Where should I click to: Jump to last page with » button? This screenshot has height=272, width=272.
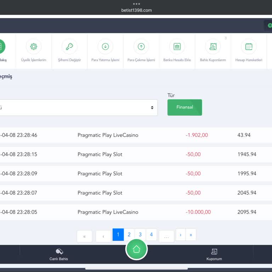(191, 235)
